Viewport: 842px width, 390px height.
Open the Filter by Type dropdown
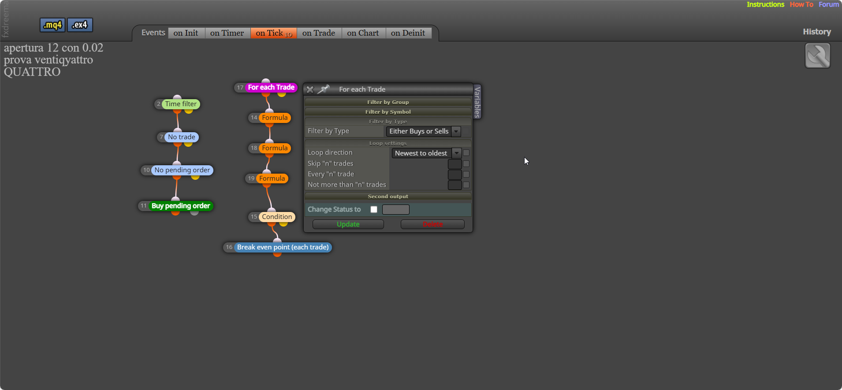click(x=423, y=131)
